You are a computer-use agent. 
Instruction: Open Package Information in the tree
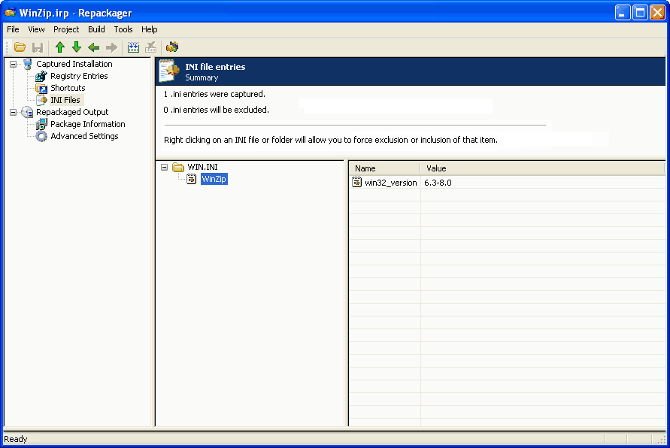87,124
